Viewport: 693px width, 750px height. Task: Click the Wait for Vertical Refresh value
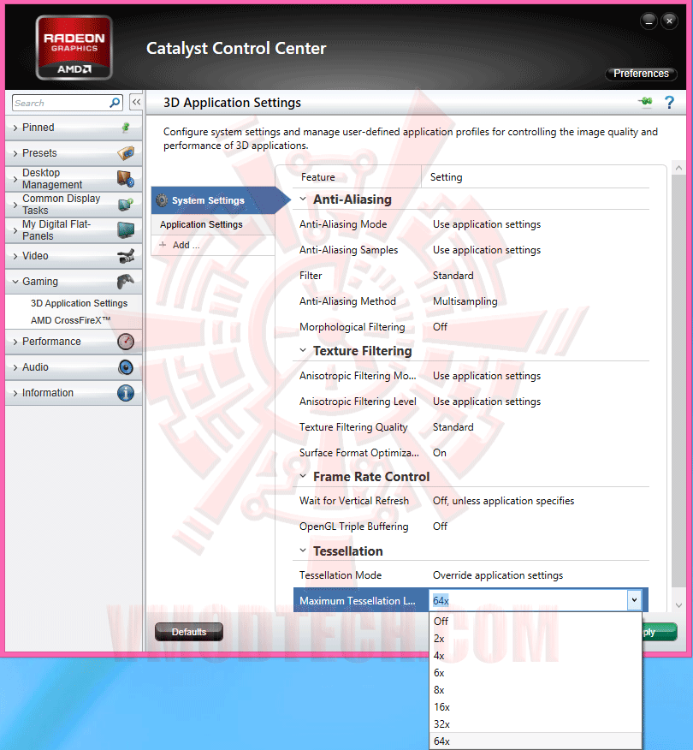tap(503, 501)
